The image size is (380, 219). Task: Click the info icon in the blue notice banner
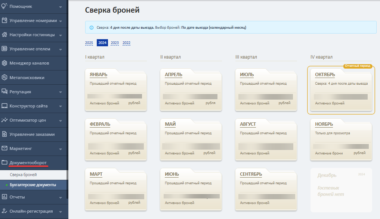92,28
